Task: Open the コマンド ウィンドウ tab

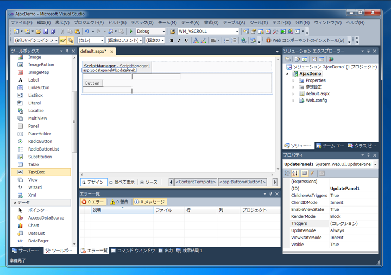Action: 133,251
